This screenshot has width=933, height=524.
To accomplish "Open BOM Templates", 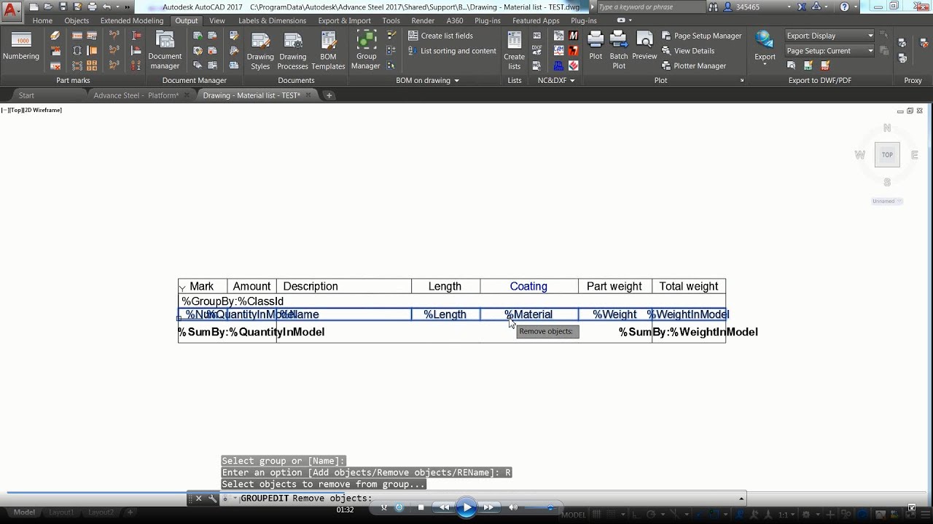I will (328, 50).
